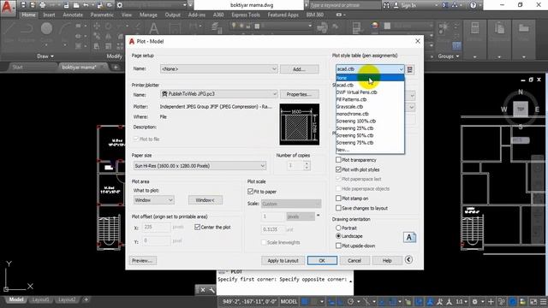
Task: Click the Move tool in Modify panel
Action: (x=97, y=26)
